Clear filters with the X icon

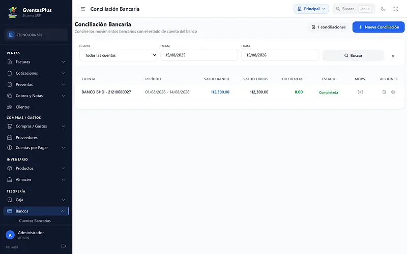[x=393, y=56]
